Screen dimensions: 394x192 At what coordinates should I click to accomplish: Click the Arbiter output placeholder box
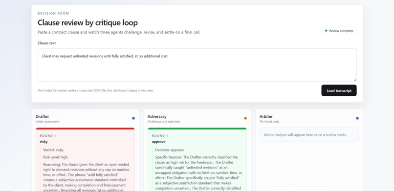(309, 135)
